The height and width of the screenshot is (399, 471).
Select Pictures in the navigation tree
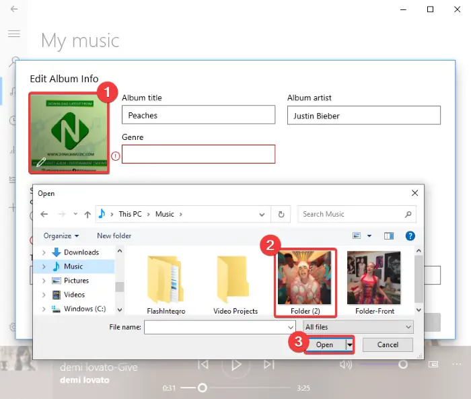coord(76,281)
